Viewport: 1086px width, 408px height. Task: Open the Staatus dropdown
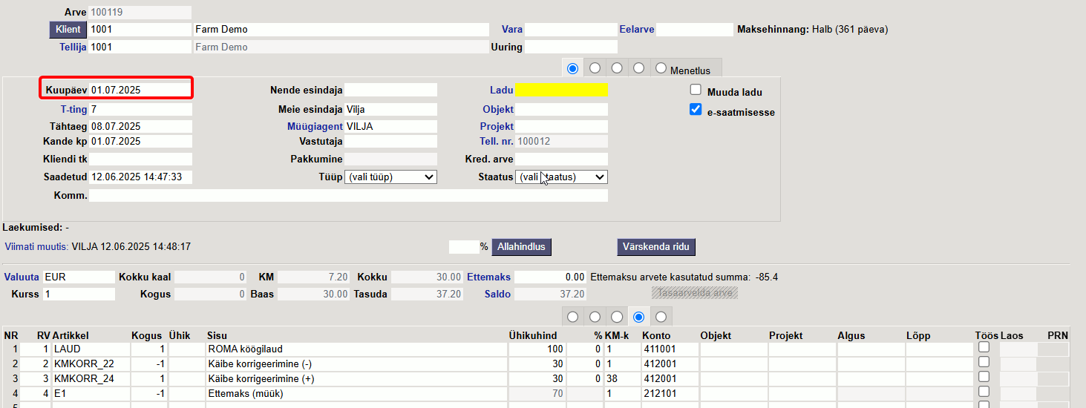point(561,177)
